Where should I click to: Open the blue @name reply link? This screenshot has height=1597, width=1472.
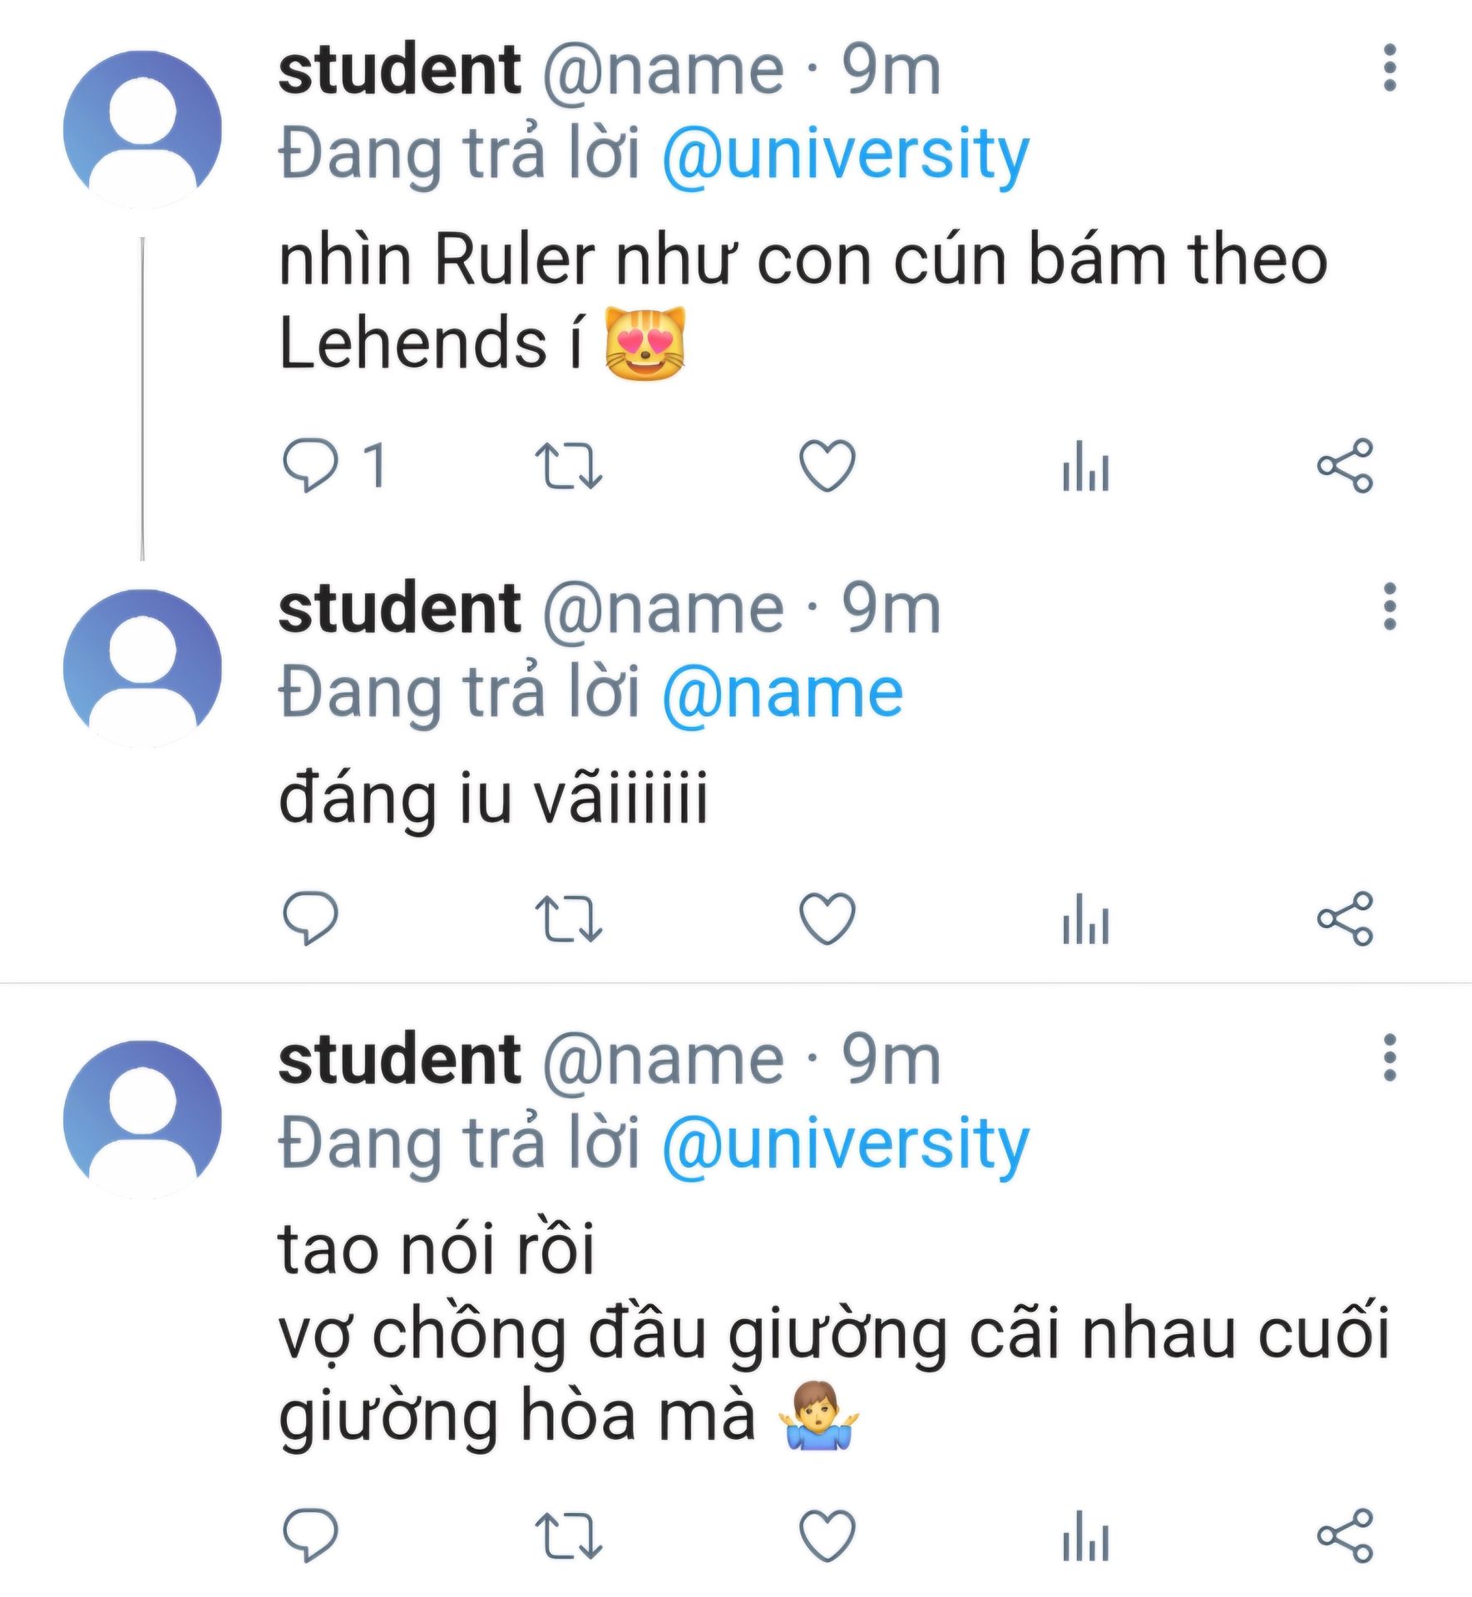(x=782, y=693)
